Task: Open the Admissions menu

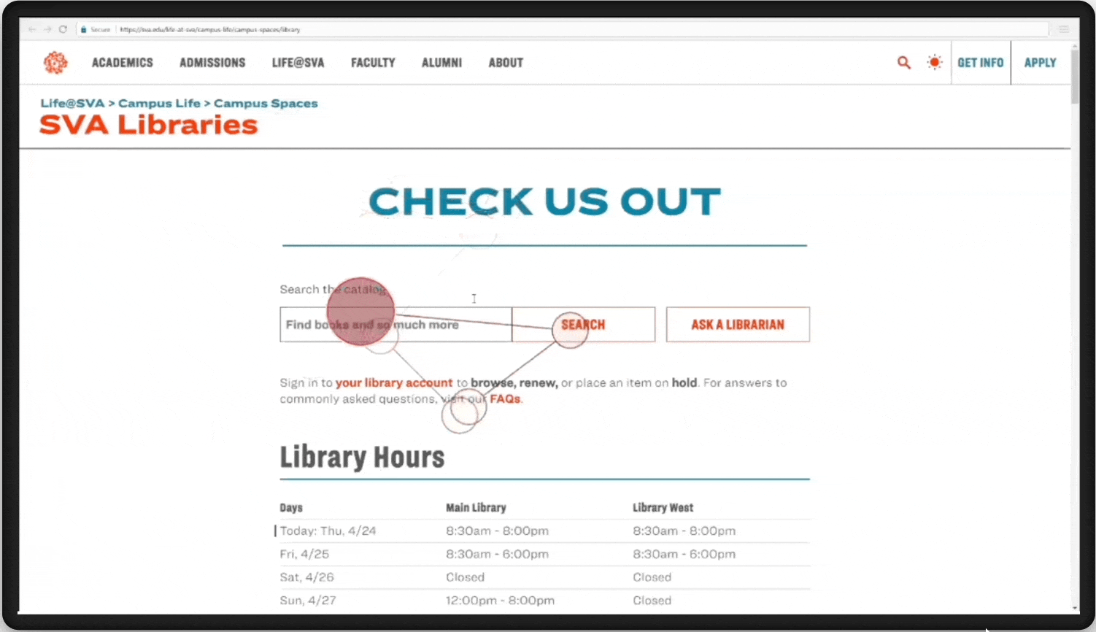Action: point(212,63)
